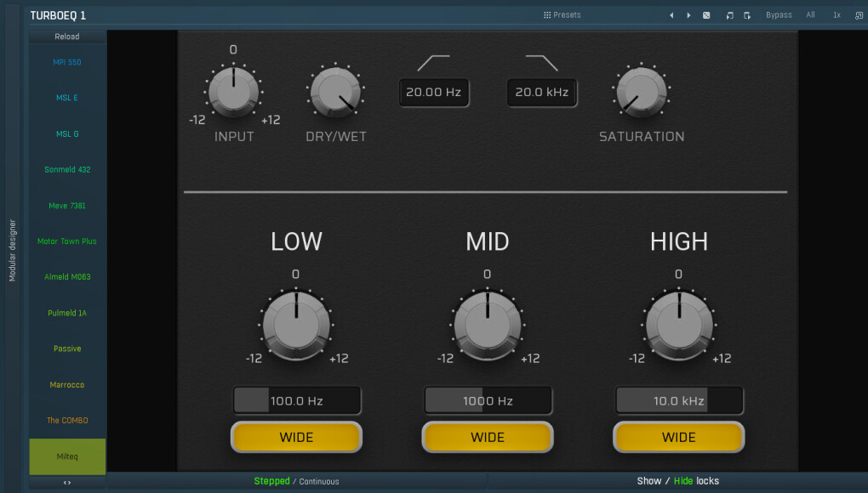Click the device list collapse arrows
This screenshot has width=868, height=493.
pyautogui.click(x=67, y=483)
